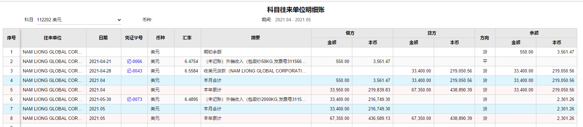Click the 币种 column header

click(x=161, y=38)
